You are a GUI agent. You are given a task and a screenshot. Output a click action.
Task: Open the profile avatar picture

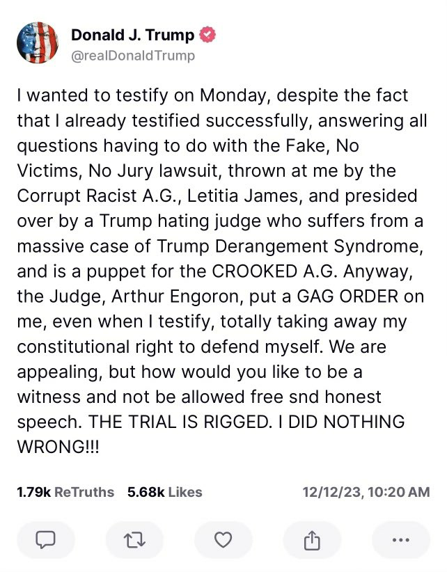click(38, 44)
